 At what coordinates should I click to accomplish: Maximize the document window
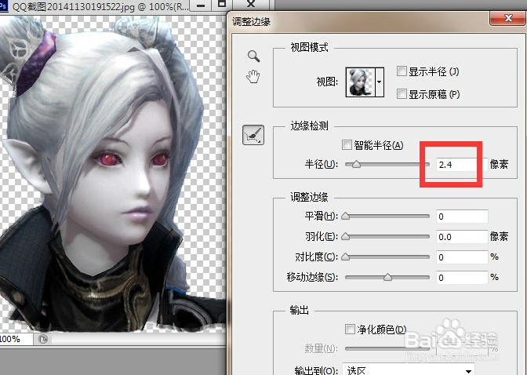(221, 5)
